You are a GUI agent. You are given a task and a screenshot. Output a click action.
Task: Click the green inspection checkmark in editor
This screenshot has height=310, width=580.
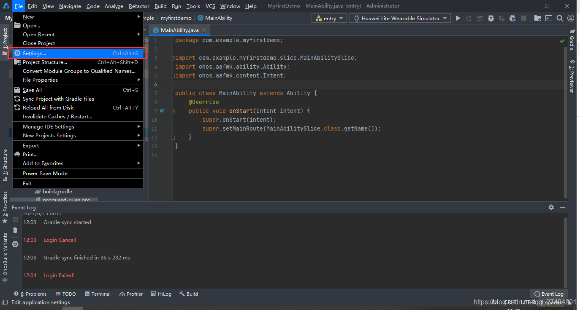pos(562,41)
